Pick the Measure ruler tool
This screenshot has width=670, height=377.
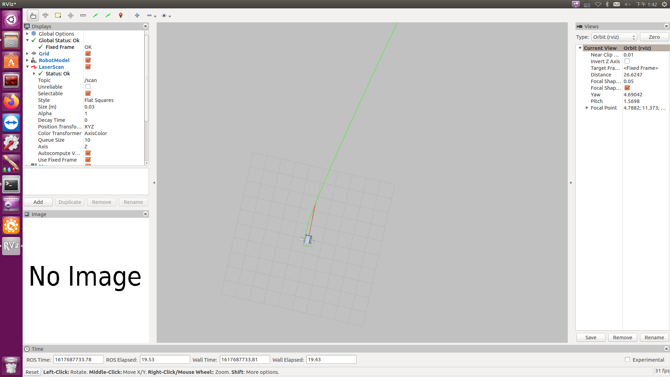[83, 15]
